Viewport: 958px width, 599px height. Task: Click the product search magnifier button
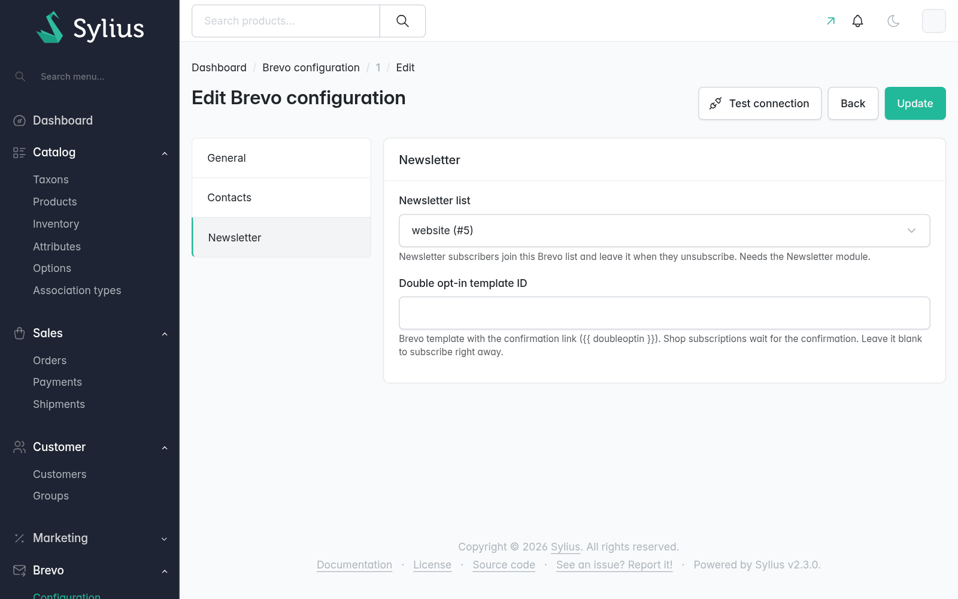(x=402, y=21)
